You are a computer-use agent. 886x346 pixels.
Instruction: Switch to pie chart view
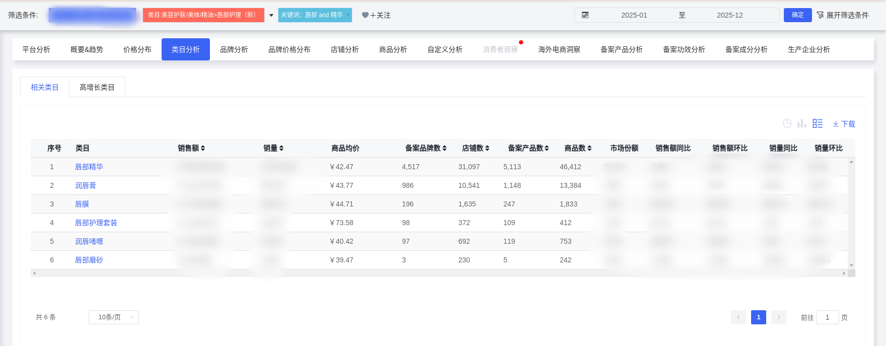tap(787, 123)
